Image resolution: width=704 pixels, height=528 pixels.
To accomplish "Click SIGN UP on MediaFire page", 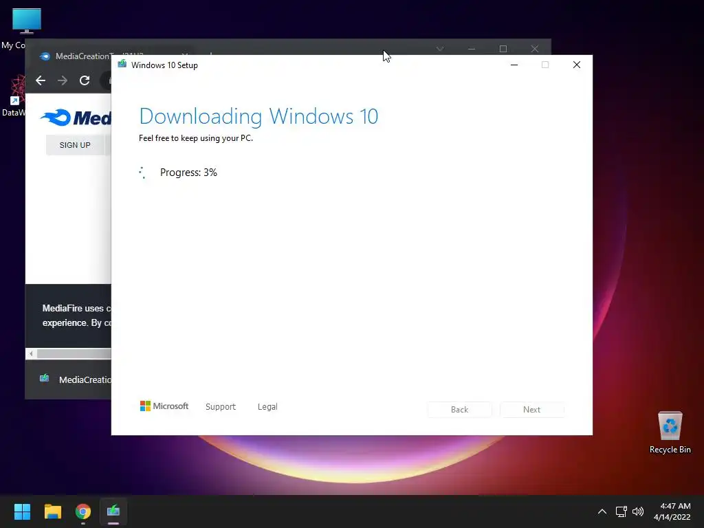I will [x=75, y=145].
